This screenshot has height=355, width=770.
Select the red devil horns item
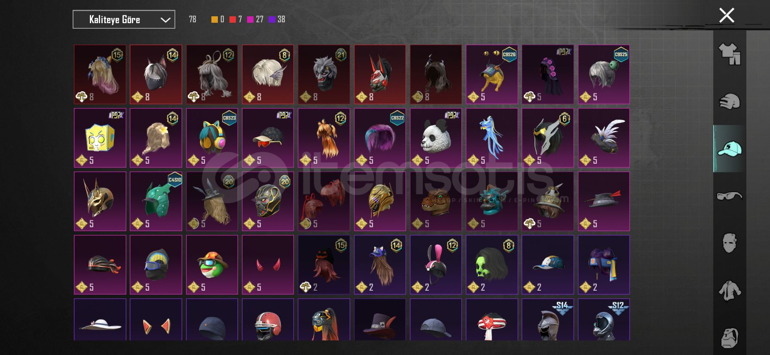268,265
